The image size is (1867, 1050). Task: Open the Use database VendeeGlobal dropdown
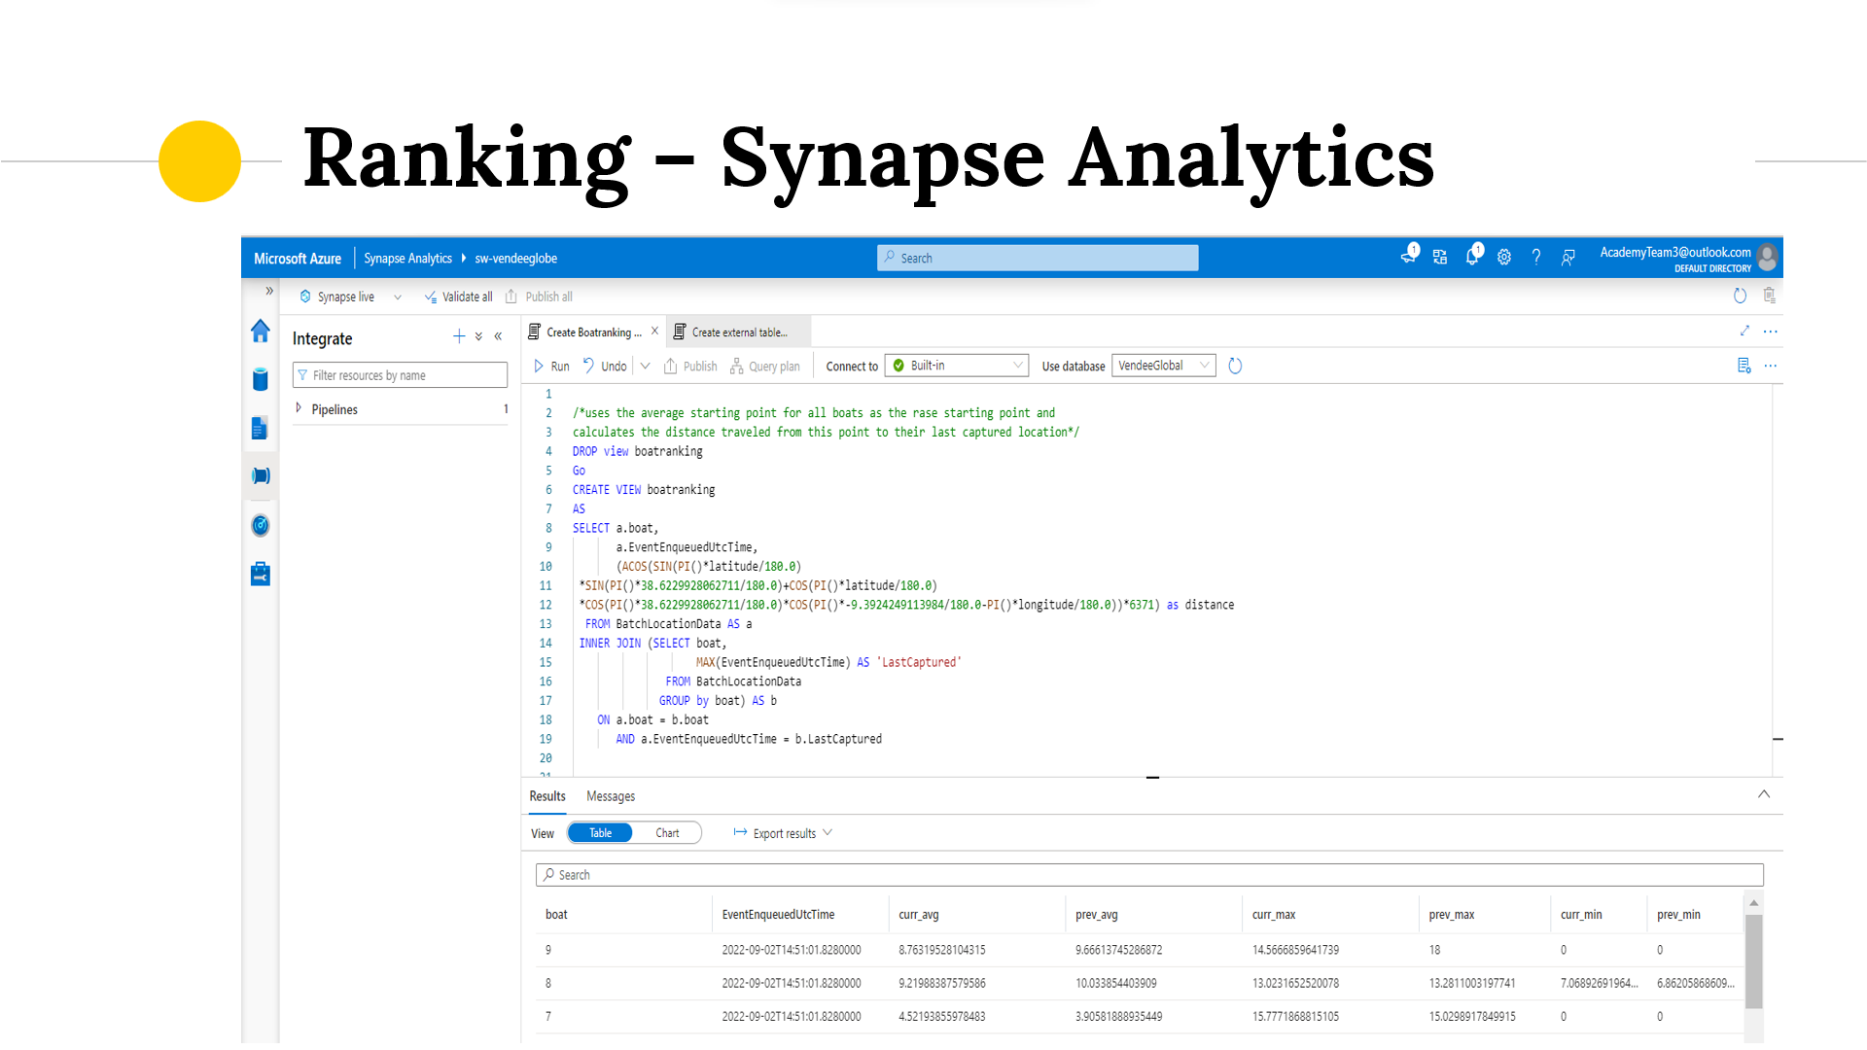[1163, 366]
